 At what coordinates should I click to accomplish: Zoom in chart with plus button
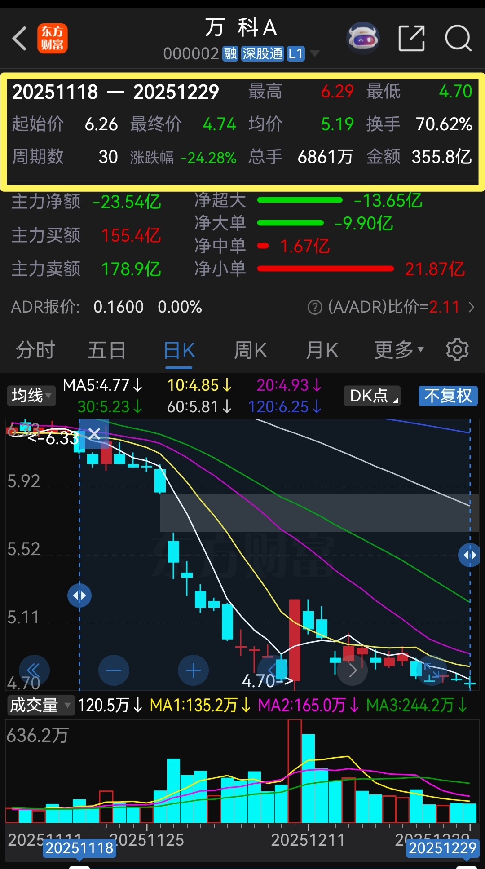coord(193,670)
